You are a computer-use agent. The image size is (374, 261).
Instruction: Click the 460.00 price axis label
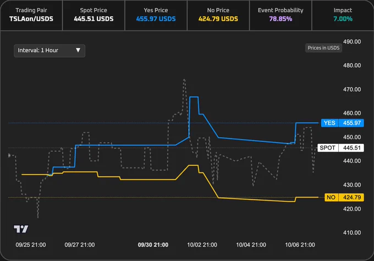point(352,113)
